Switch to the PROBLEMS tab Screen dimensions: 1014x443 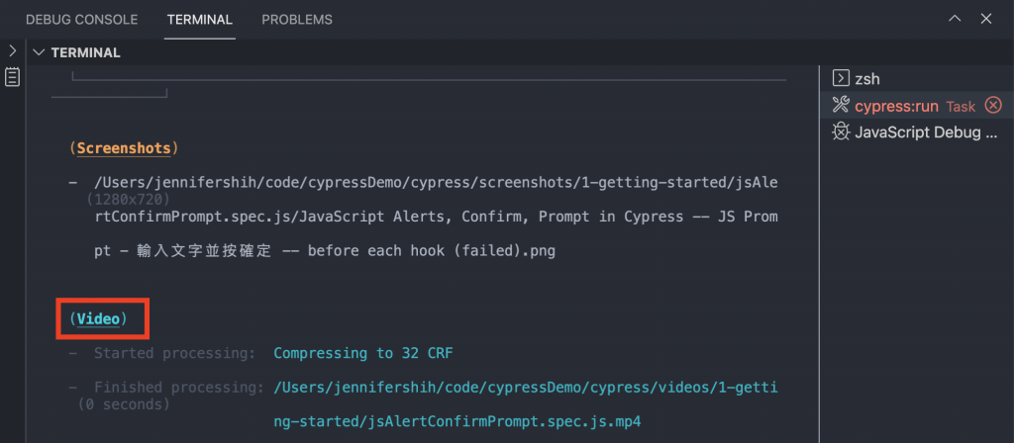coord(297,20)
